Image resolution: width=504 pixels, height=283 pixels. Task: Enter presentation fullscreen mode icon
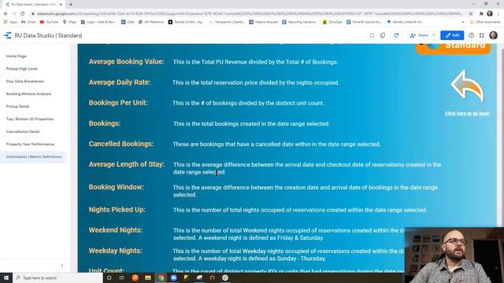pos(372,35)
